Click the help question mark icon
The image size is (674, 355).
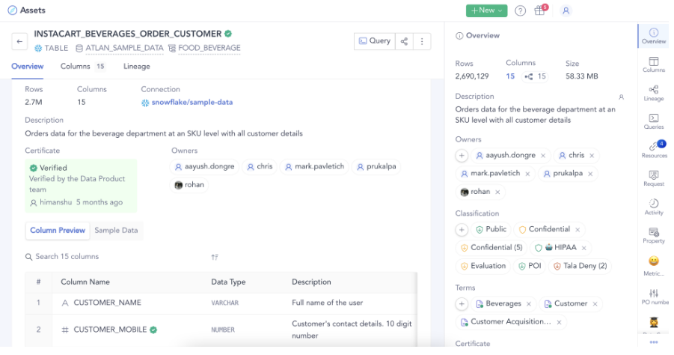click(x=520, y=10)
